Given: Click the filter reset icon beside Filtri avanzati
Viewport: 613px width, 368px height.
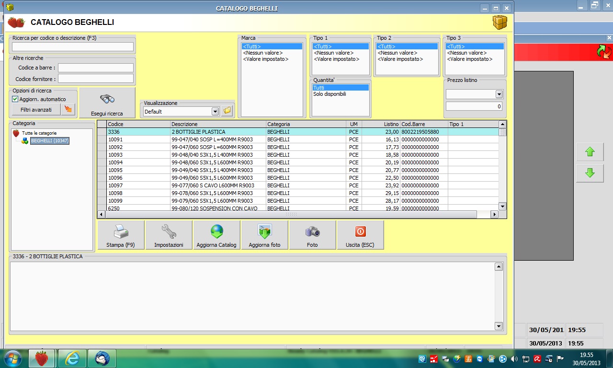Looking at the screenshot, I should point(68,109).
